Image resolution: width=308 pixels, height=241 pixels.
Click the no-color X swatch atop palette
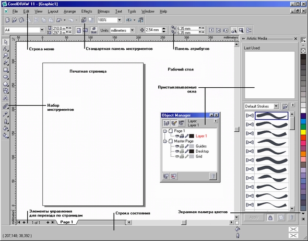pos(303,51)
